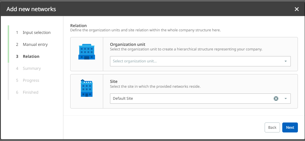Go to the Input selection step
Screen dimensions: 305x141
(x=36, y=32)
